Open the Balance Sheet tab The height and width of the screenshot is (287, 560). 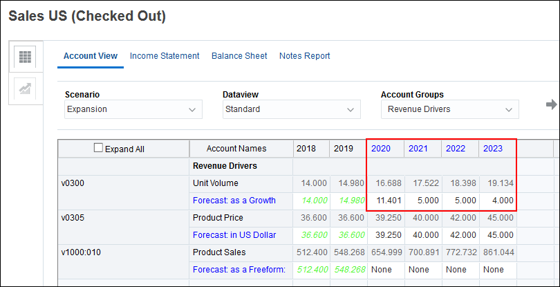pos(239,56)
